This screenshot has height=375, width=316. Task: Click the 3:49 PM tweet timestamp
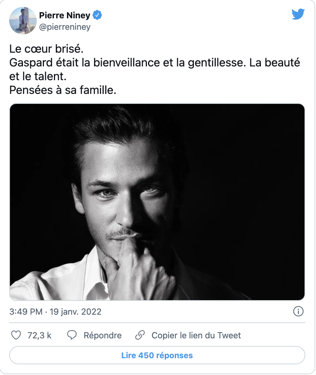click(x=26, y=312)
